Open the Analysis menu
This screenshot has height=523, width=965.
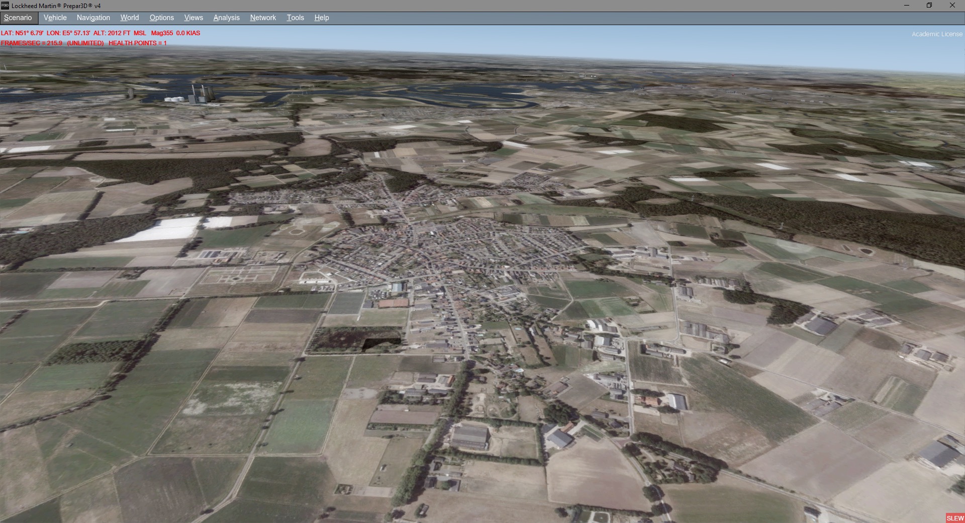point(226,18)
